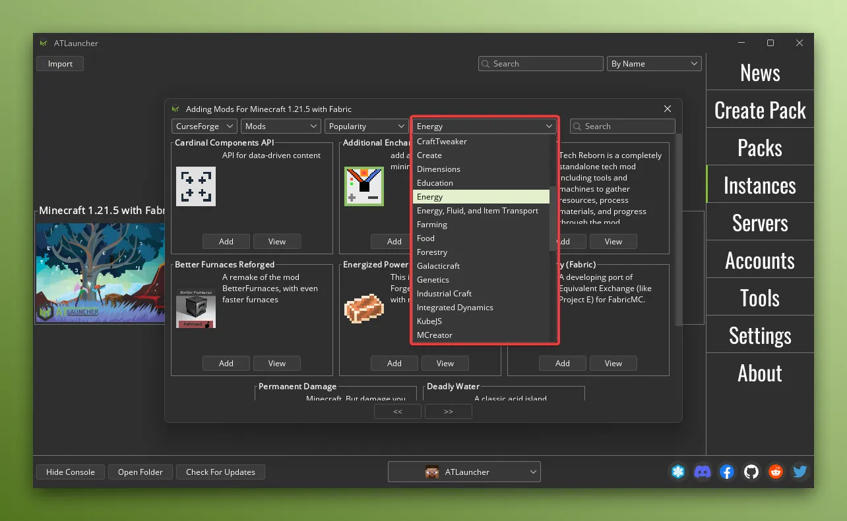
Task: Go to the Create Pack tab
Action: point(760,110)
